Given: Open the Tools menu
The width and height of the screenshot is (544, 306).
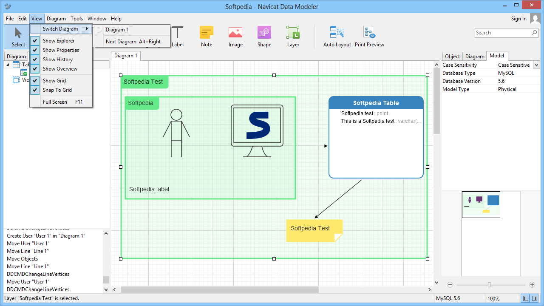Looking at the screenshot, I should coord(76,19).
